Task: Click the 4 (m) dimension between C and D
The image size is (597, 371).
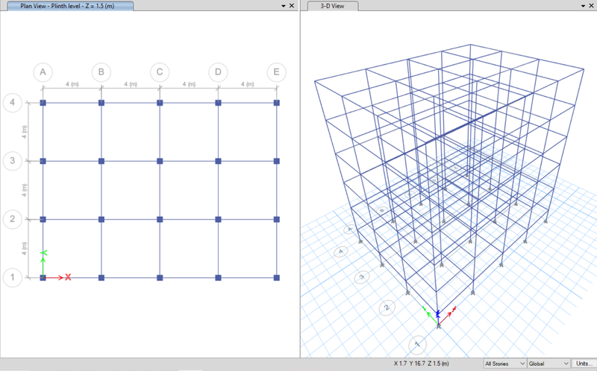Action: pos(189,84)
